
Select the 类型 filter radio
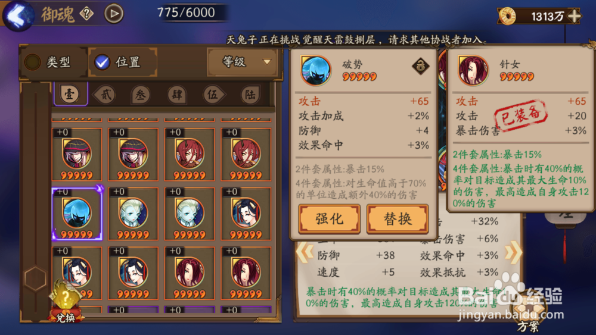(33, 62)
